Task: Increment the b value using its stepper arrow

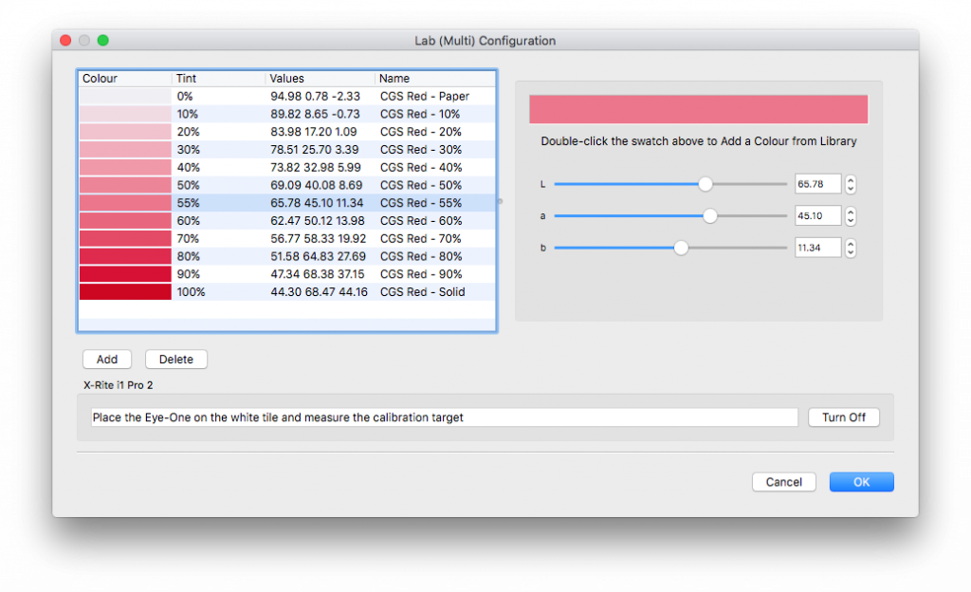Action: [850, 243]
